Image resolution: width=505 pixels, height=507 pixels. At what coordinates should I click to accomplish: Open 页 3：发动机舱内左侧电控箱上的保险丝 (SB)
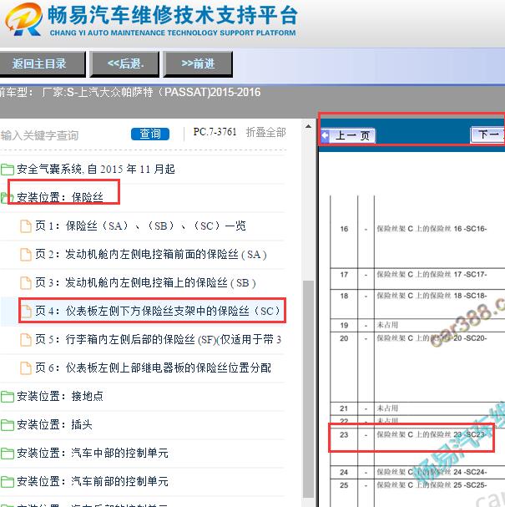tap(145, 283)
